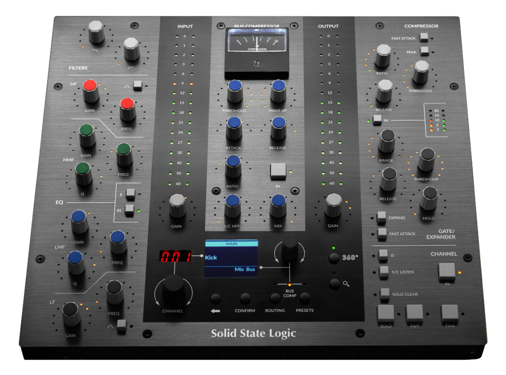Screen dimensions: 506x375
Task: Click the CUT button
Action: (415, 313)
